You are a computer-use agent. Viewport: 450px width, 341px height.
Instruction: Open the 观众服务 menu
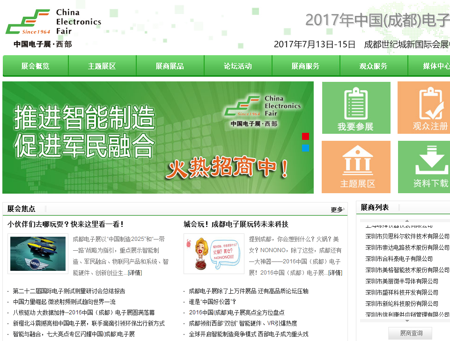pos(373,66)
